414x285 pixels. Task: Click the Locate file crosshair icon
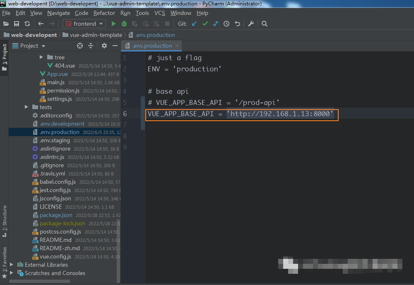click(80, 46)
